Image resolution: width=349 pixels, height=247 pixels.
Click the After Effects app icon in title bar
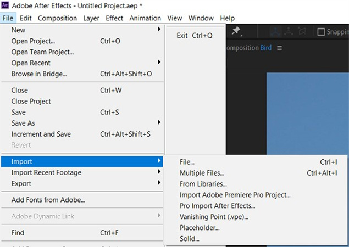(x=5, y=5)
